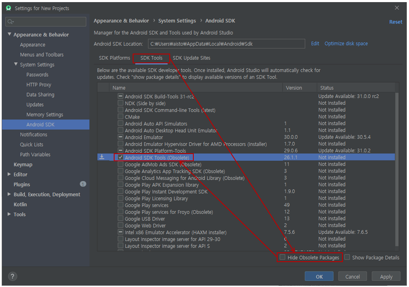Toggle Android SDK Build-Tools 31-rc2 checkbox
This screenshot has width=409, height=287.
pyautogui.click(x=120, y=96)
